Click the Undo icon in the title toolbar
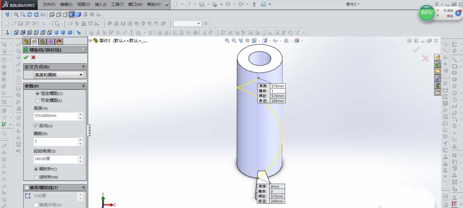 click(228, 5)
